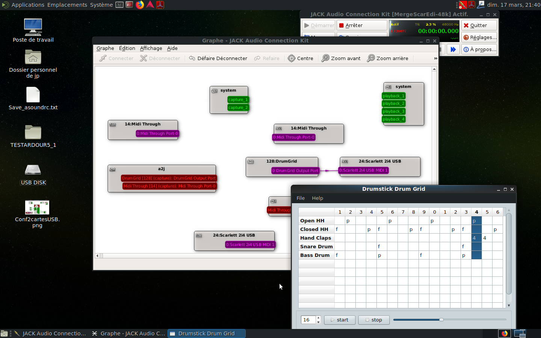
Task: Select capture_1 port on system node
Action: (x=238, y=100)
